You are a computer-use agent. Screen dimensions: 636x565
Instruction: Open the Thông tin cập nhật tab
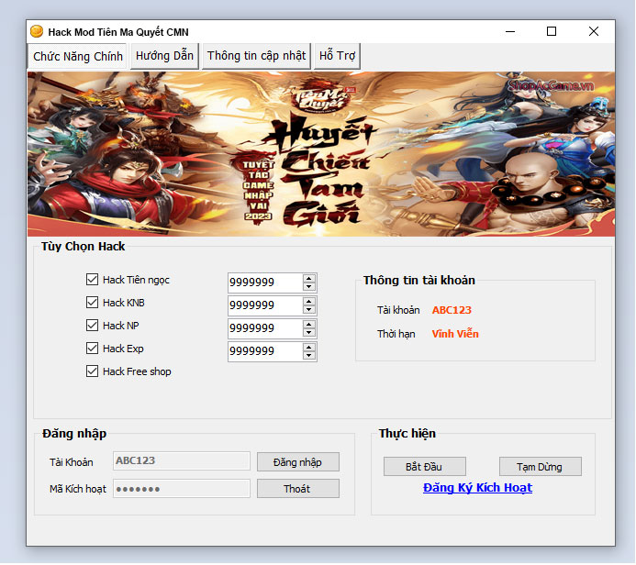coord(256,56)
